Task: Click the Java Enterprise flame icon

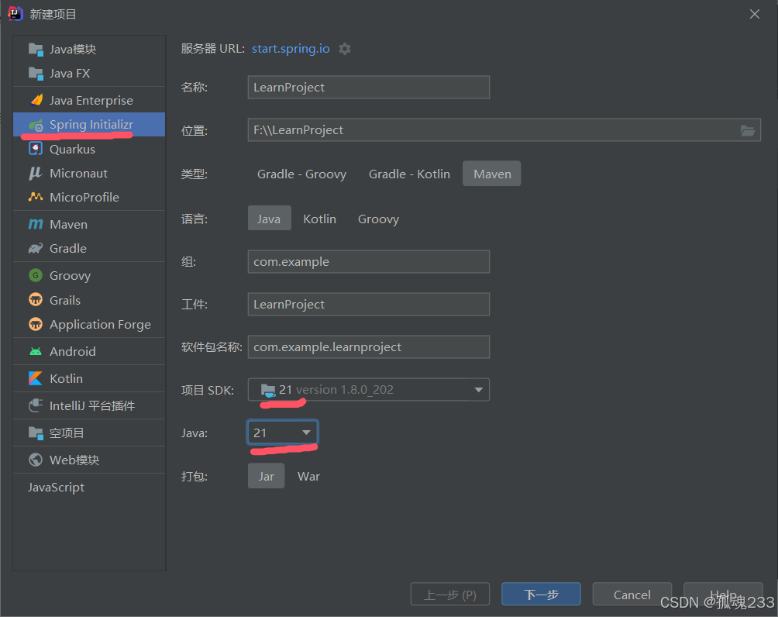Action: [36, 100]
